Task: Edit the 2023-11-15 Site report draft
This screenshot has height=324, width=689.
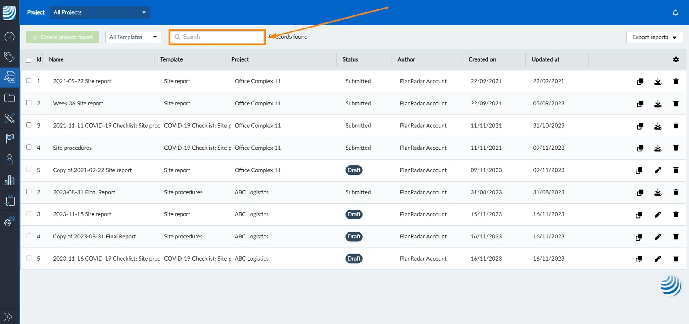Action: (658, 214)
